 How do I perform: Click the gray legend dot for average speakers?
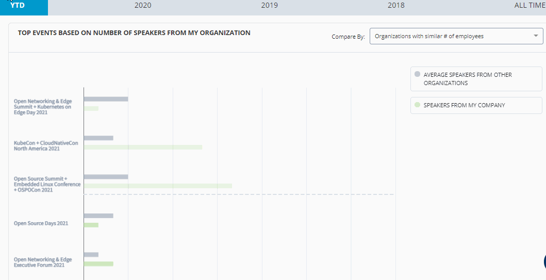coord(417,74)
